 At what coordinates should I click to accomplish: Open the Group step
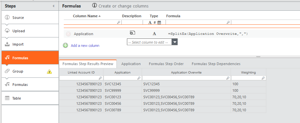coord(30,71)
